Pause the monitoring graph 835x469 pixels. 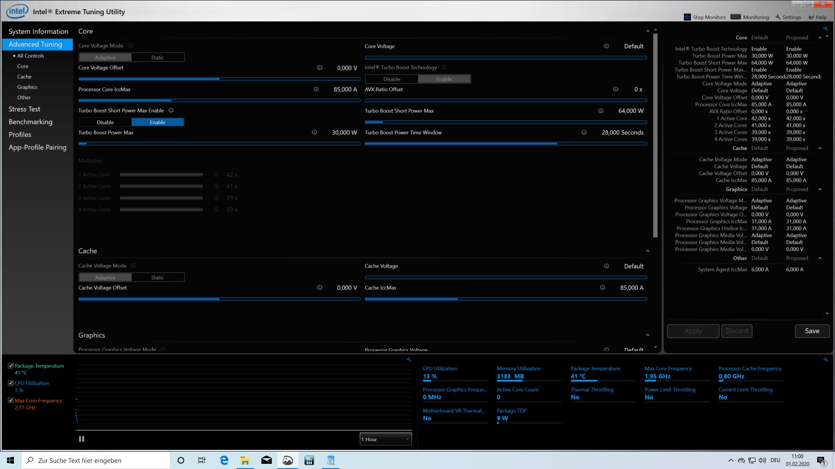click(81, 439)
